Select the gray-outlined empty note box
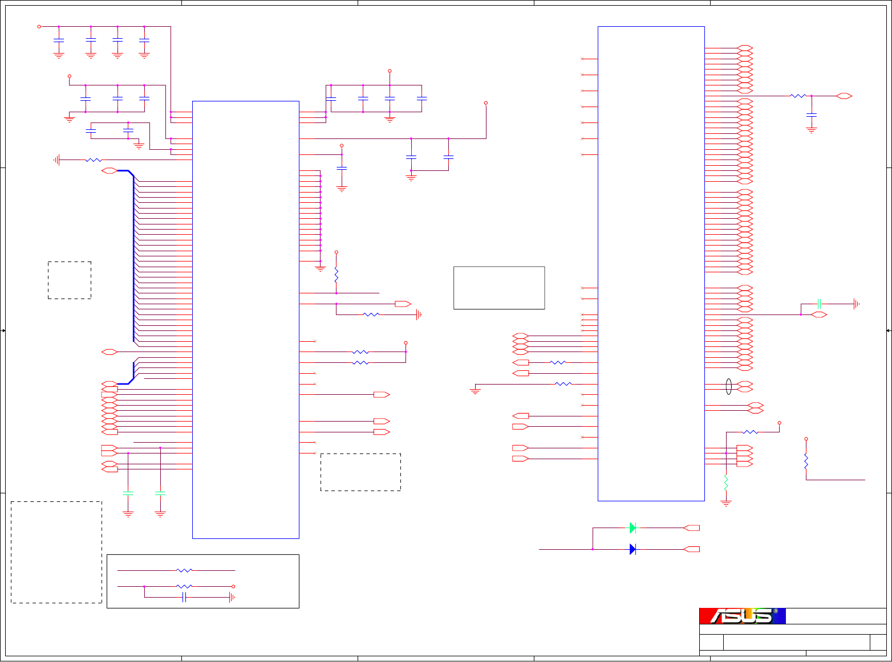 (499, 288)
